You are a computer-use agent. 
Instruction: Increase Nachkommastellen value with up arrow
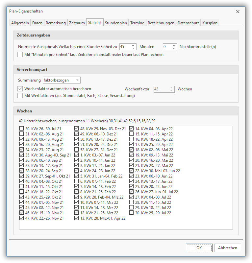174,45
